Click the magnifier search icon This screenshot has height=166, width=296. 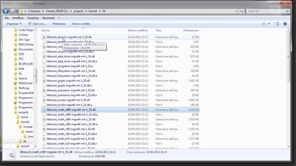click(287, 11)
